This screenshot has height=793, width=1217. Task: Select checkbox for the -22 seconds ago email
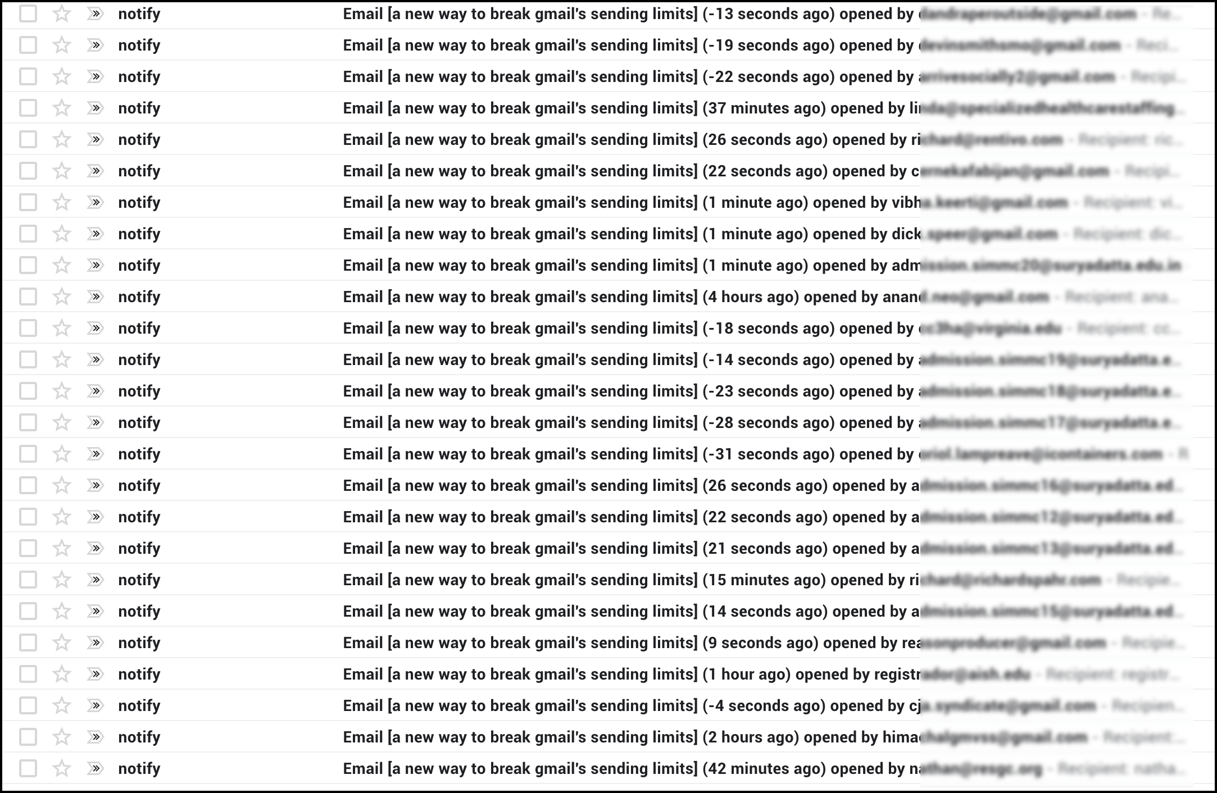click(x=28, y=76)
